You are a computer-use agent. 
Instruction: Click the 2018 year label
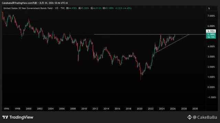128,109
